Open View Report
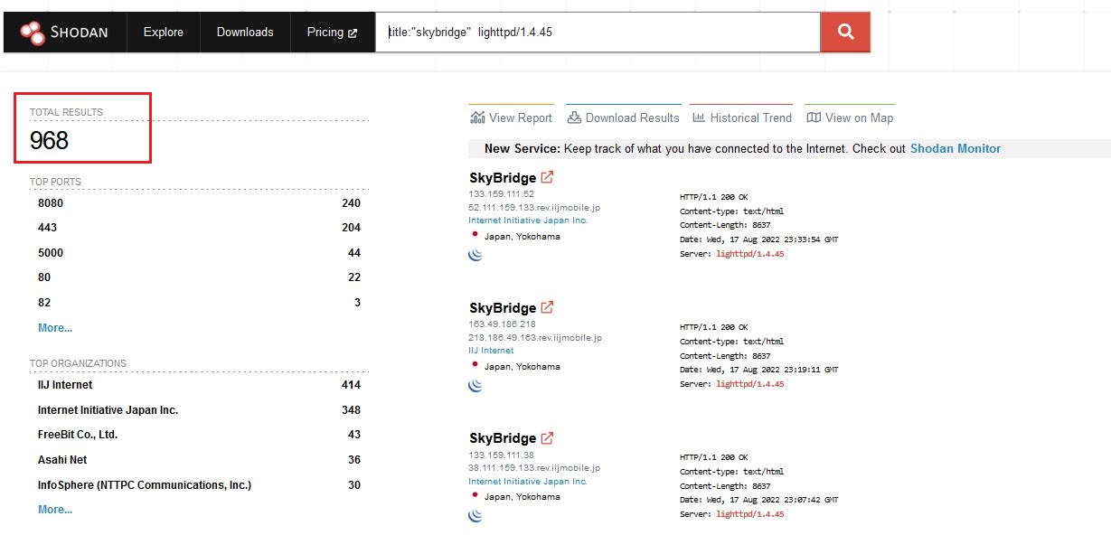 click(x=511, y=117)
